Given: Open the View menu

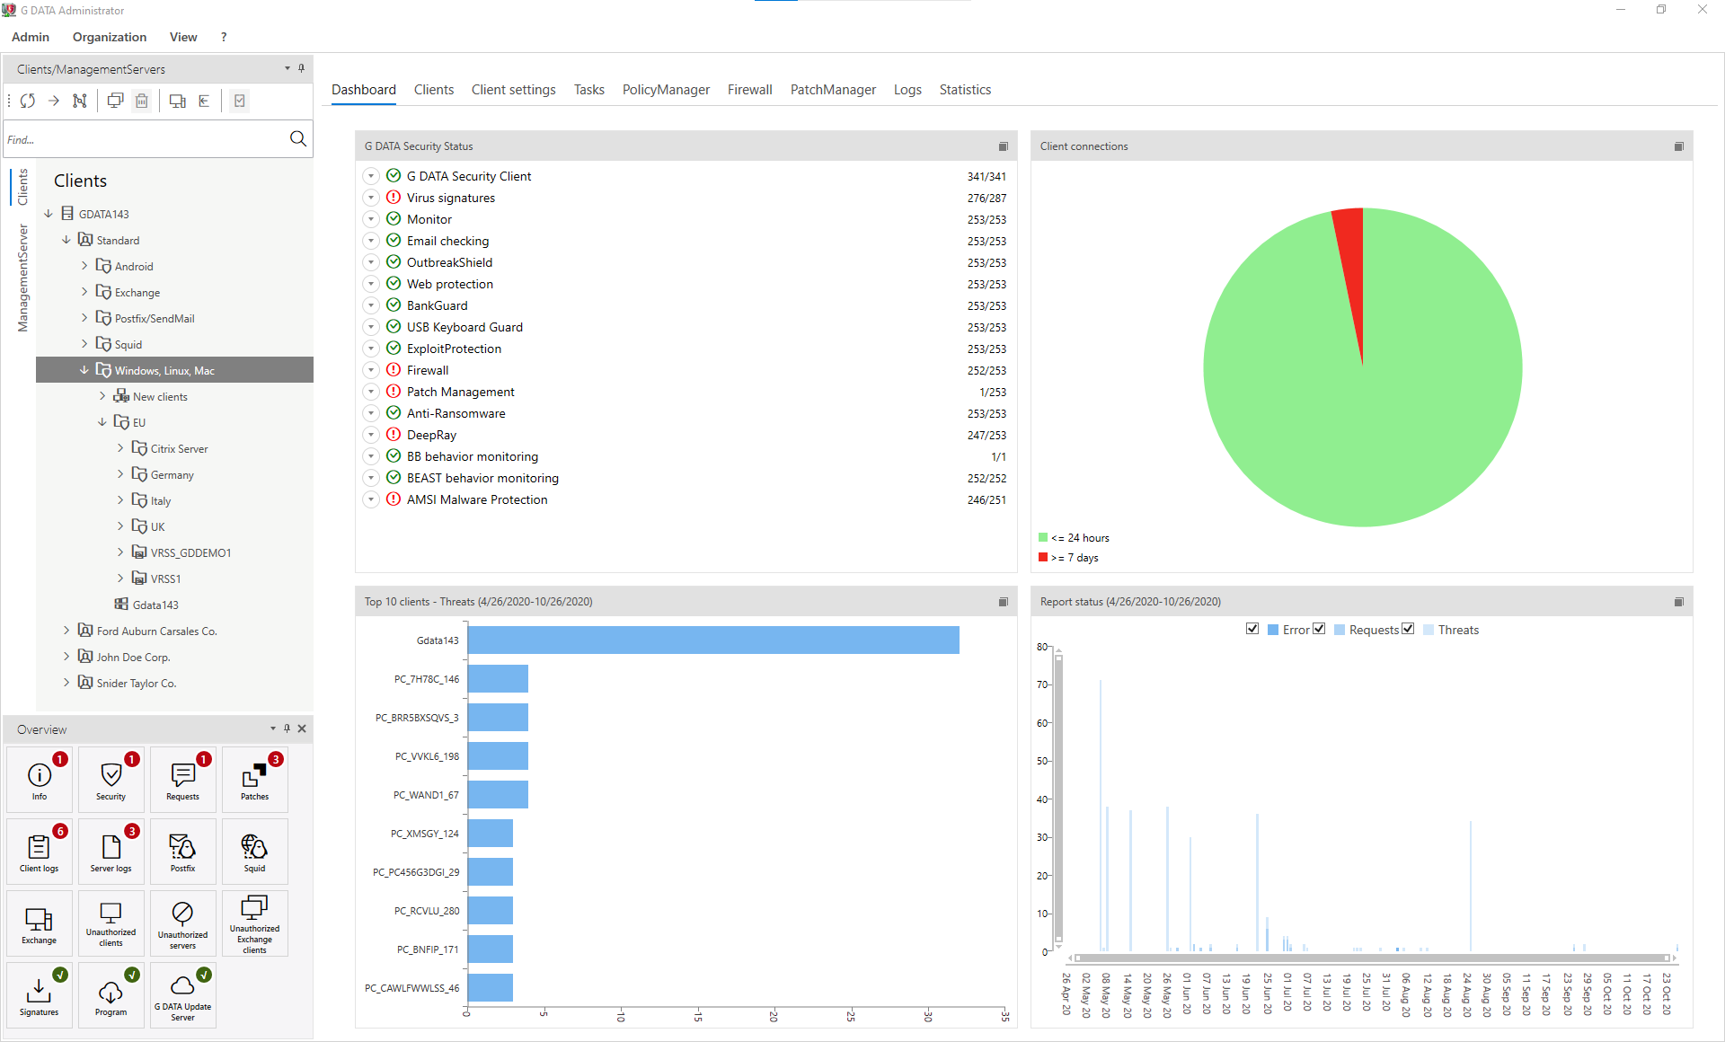Looking at the screenshot, I should pos(183,37).
